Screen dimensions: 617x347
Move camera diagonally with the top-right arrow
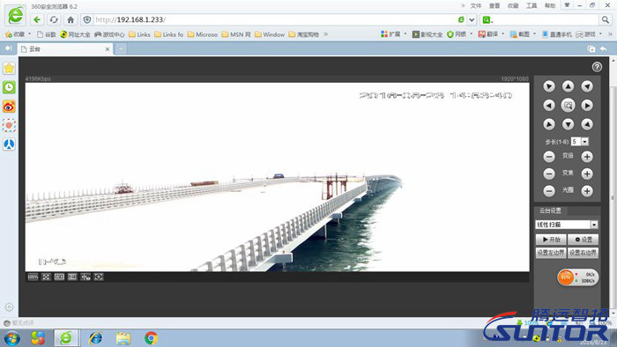[587, 86]
